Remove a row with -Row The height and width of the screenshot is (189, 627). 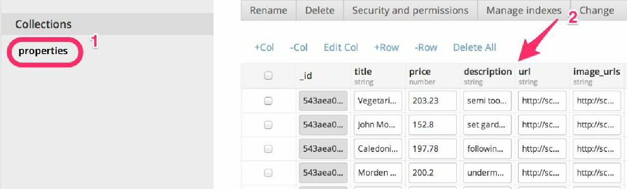(426, 47)
